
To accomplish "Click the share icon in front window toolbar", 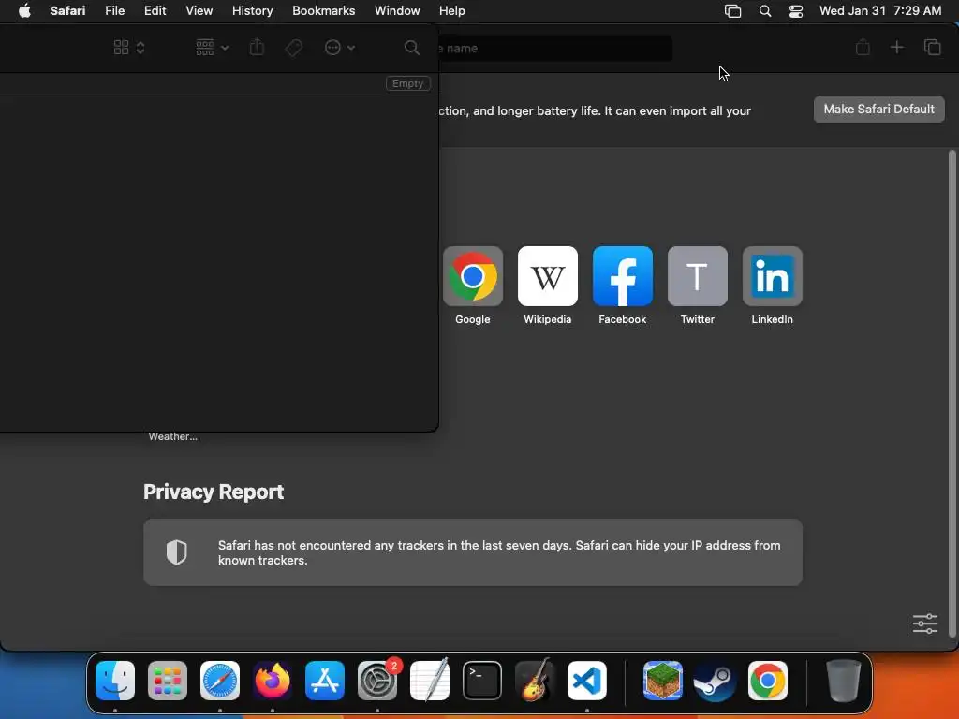I will (257, 47).
